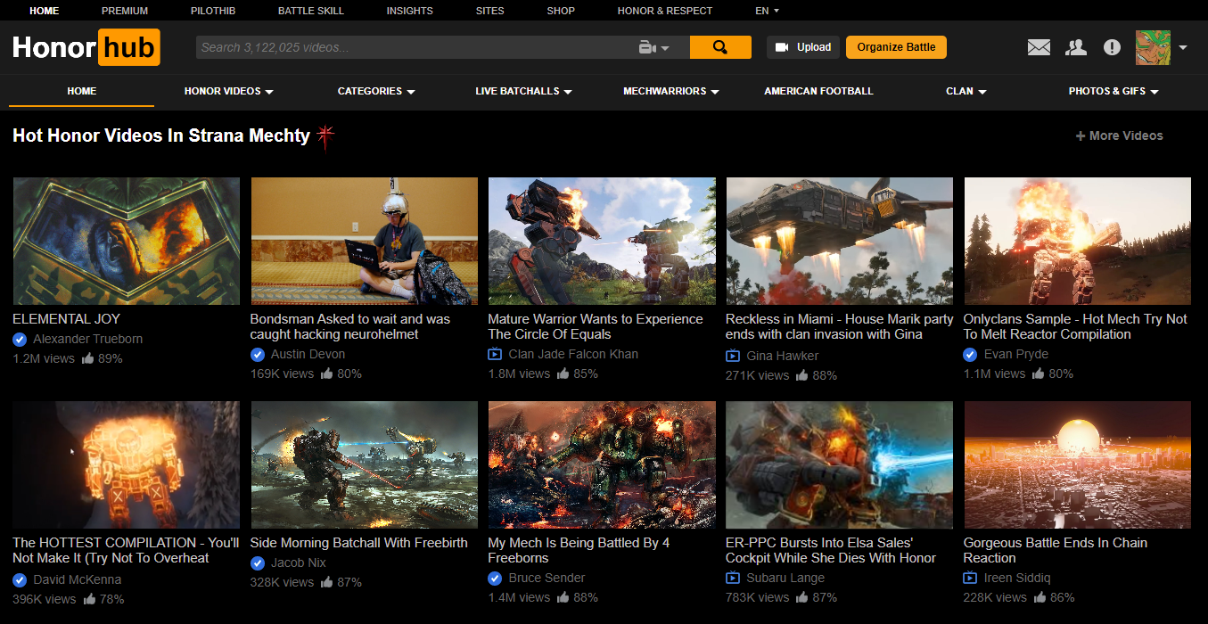Click the channel icon beside Gina Hawker
The height and width of the screenshot is (624, 1208).
point(733,356)
